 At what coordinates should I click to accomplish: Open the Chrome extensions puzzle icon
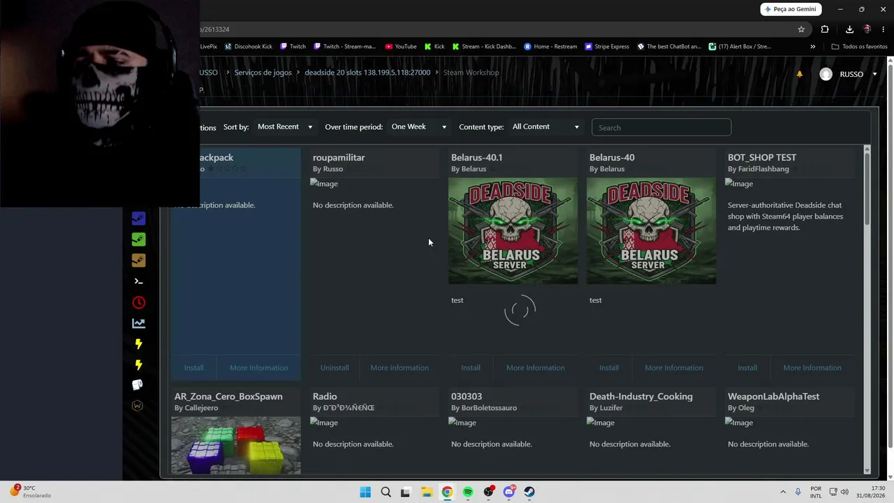[x=825, y=29]
